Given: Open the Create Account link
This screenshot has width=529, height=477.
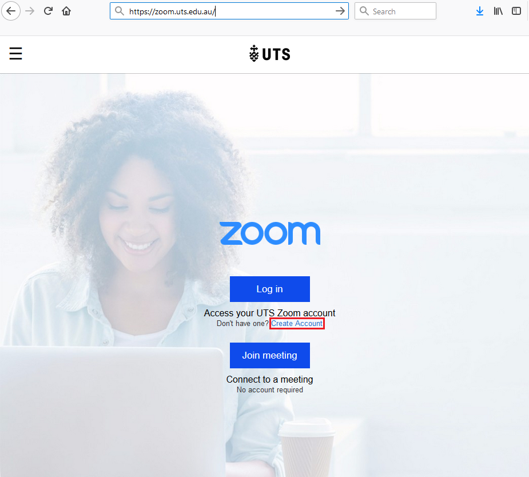Looking at the screenshot, I should pyautogui.click(x=297, y=323).
